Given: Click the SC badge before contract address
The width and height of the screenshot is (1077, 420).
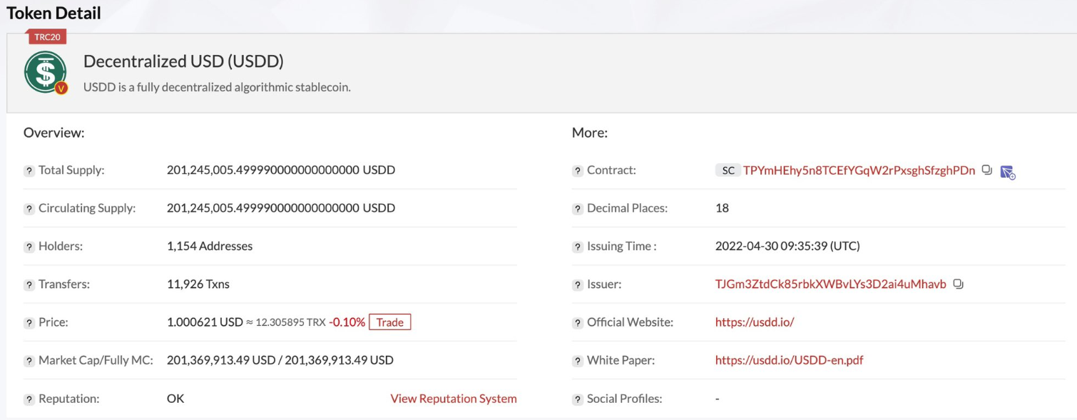Looking at the screenshot, I should [x=728, y=170].
